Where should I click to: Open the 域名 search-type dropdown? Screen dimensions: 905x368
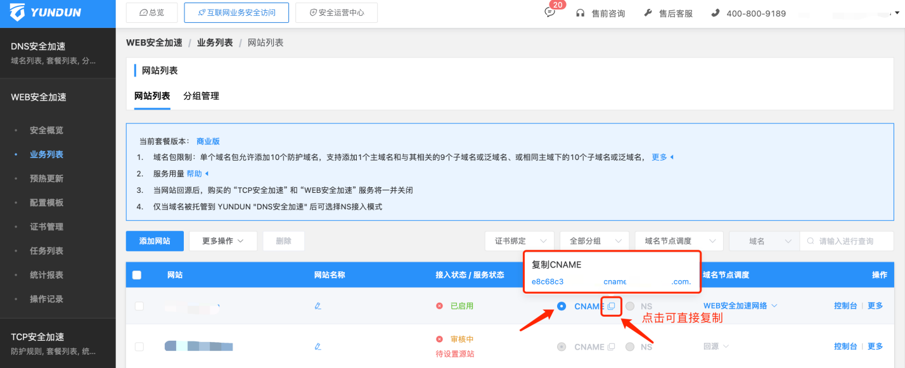click(764, 241)
